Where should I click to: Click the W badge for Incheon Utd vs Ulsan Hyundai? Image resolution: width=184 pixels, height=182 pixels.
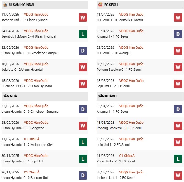83,17
